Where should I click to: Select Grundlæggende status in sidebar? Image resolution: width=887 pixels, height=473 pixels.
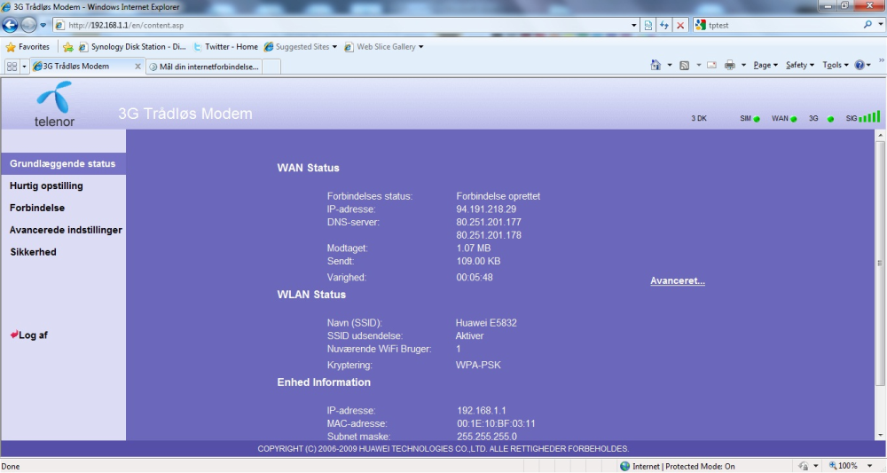tap(63, 163)
